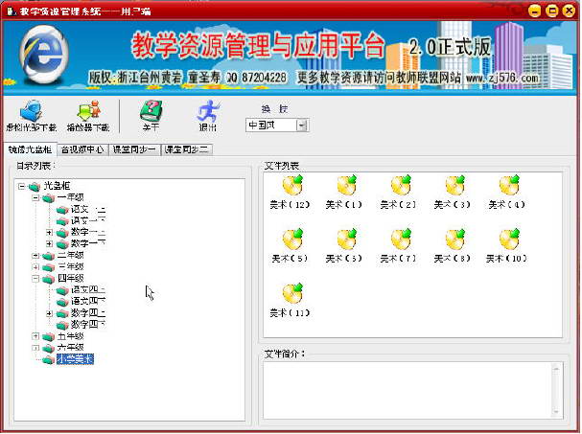Select the 小学美术 tree item

(x=75, y=359)
